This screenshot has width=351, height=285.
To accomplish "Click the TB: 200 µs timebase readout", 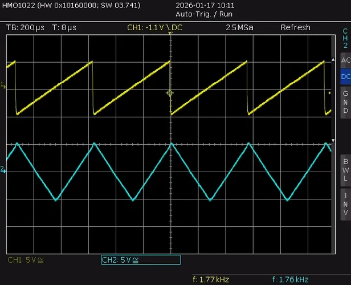I will pos(25,27).
